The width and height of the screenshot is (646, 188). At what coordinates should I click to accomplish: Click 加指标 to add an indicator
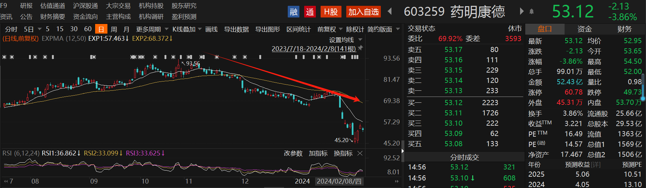[318, 153]
